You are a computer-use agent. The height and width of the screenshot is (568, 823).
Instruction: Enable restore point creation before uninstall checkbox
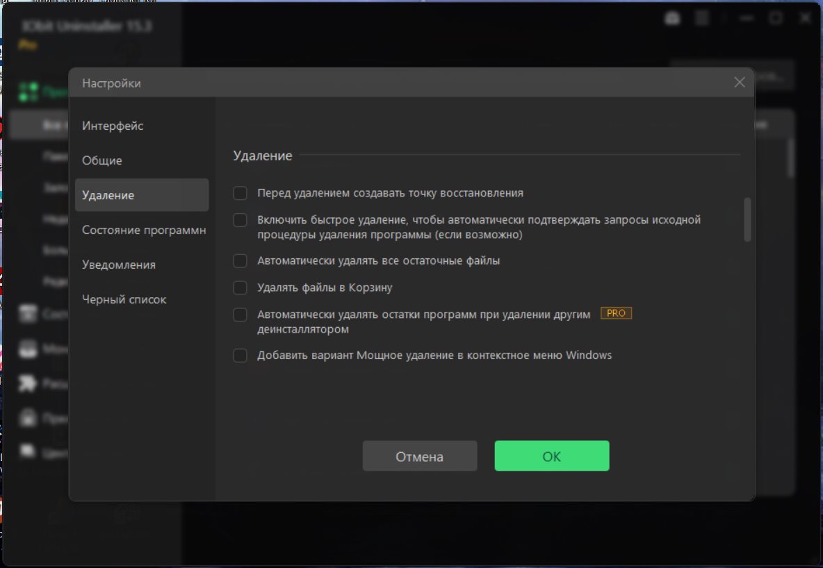tap(240, 193)
